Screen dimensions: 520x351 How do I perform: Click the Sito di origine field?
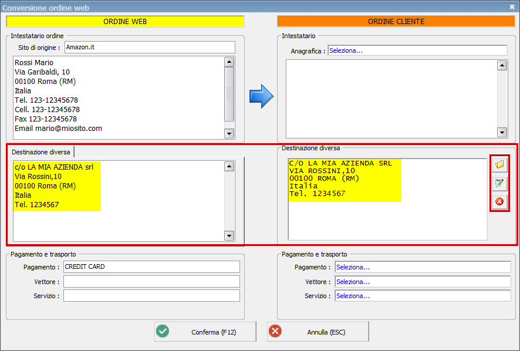(x=150, y=48)
